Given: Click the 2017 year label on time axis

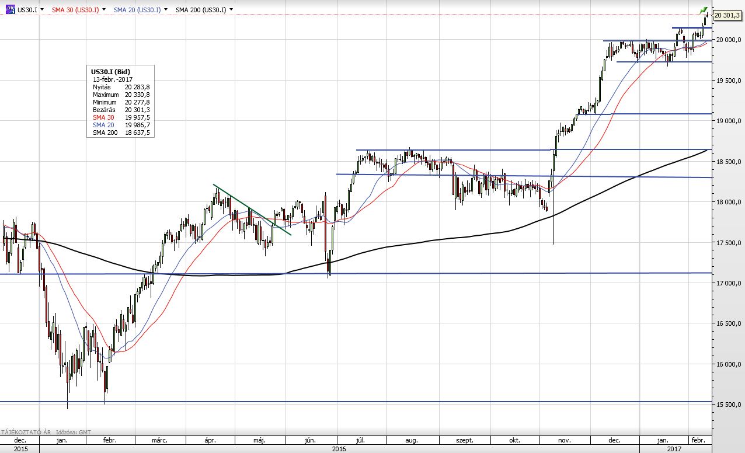Looking at the screenshot, I should 674,449.
